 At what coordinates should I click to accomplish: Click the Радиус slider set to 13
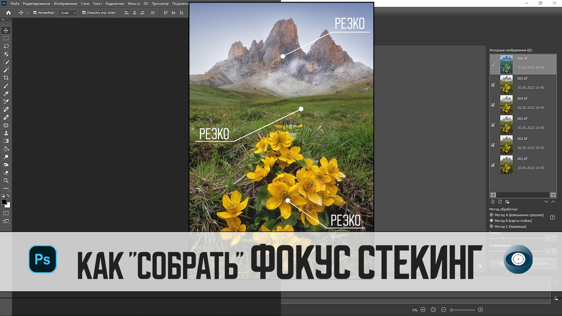[503, 238]
